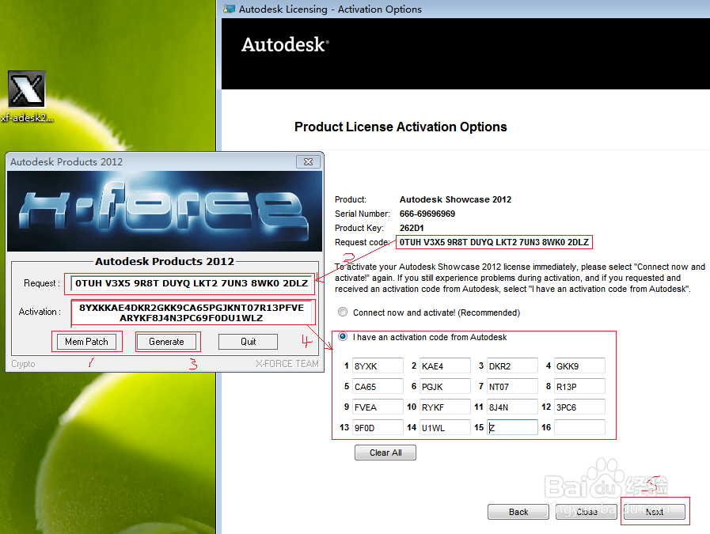The image size is (710, 534).
Task: Close the Autodesk Products 2012 keygen window
Action: (x=308, y=161)
